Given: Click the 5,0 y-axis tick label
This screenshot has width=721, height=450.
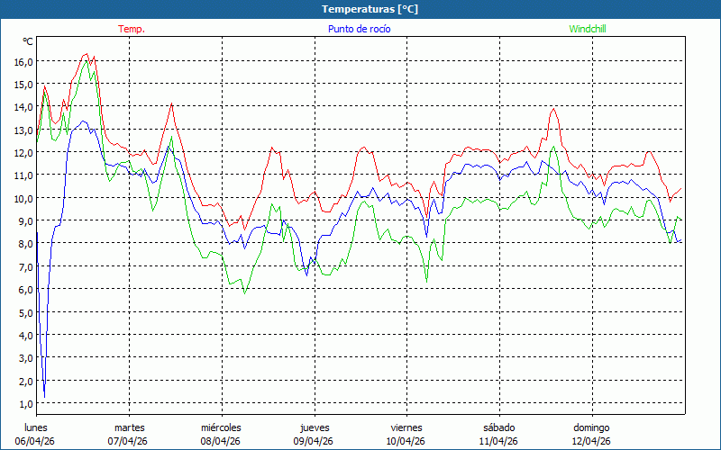Looking at the screenshot, I should 25,312.
